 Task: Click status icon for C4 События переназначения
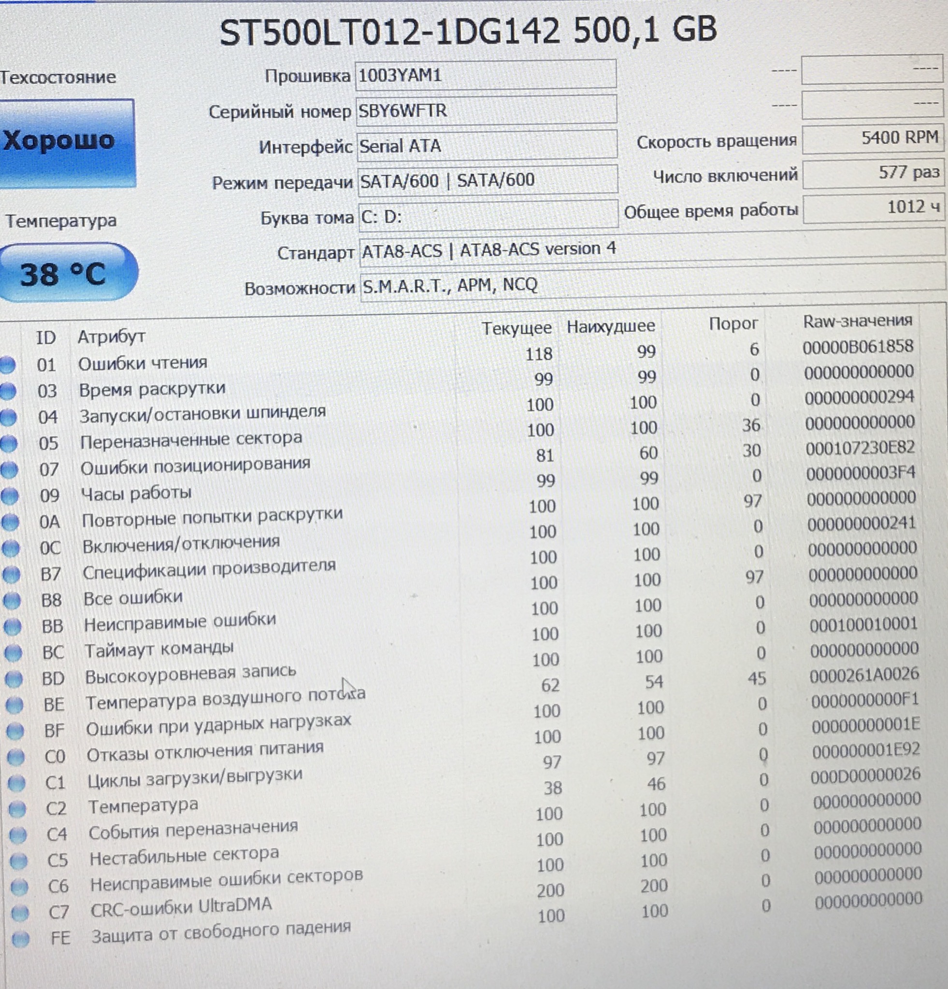tap(18, 835)
